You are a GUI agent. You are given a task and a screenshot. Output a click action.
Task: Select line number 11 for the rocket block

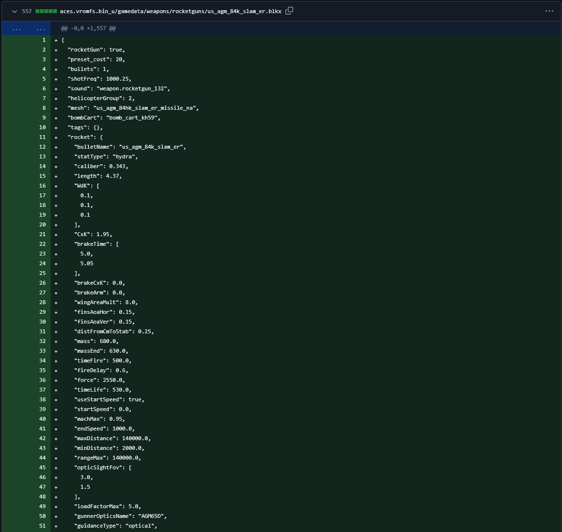pos(42,137)
